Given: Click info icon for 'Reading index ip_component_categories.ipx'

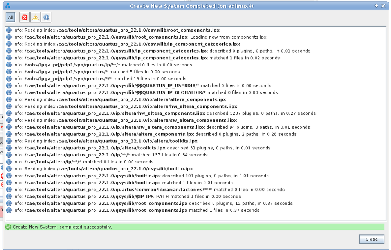Looking at the screenshot, I should tap(9, 44).
